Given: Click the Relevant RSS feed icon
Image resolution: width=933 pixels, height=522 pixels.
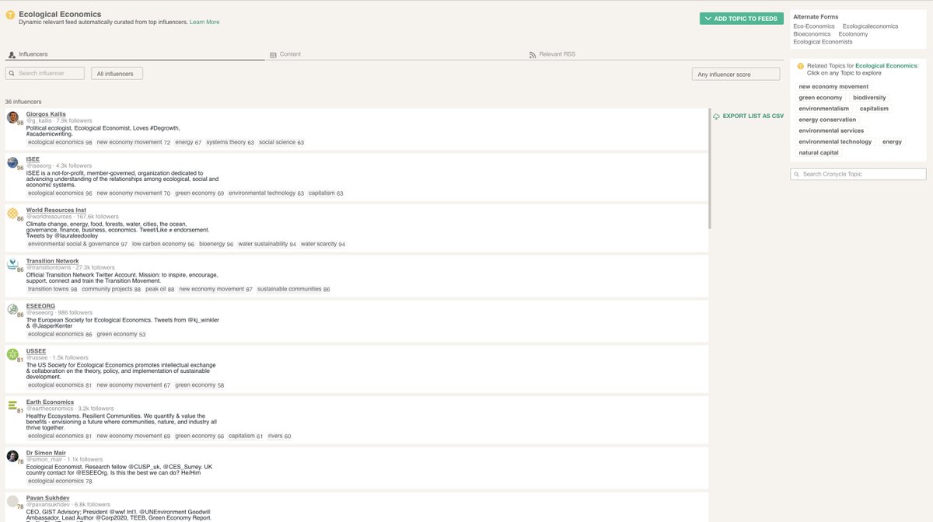Looking at the screenshot, I should click(533, 54).
